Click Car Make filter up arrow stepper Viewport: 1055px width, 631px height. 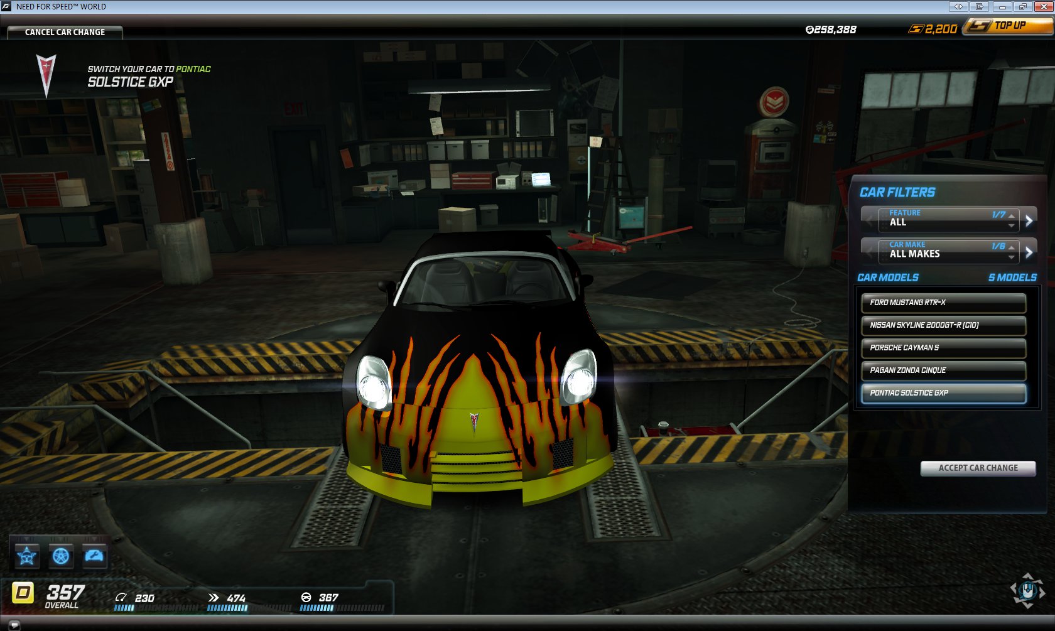coord(1011,248)
